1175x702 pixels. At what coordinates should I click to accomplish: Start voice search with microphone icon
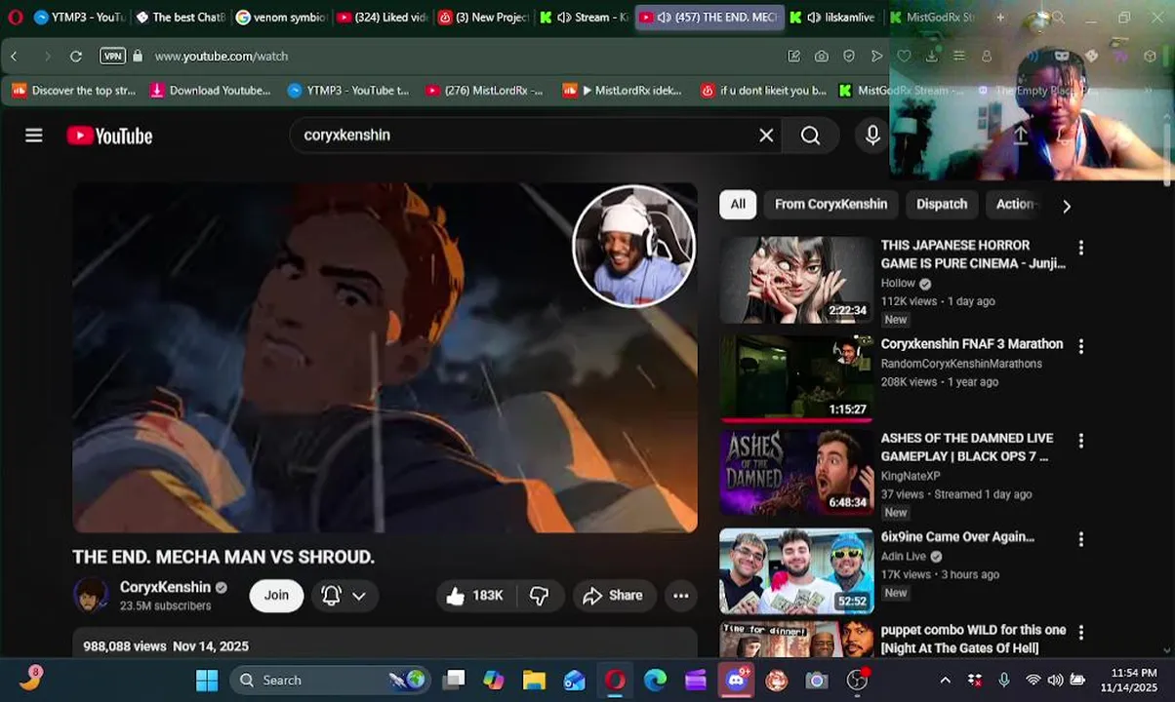872,136
